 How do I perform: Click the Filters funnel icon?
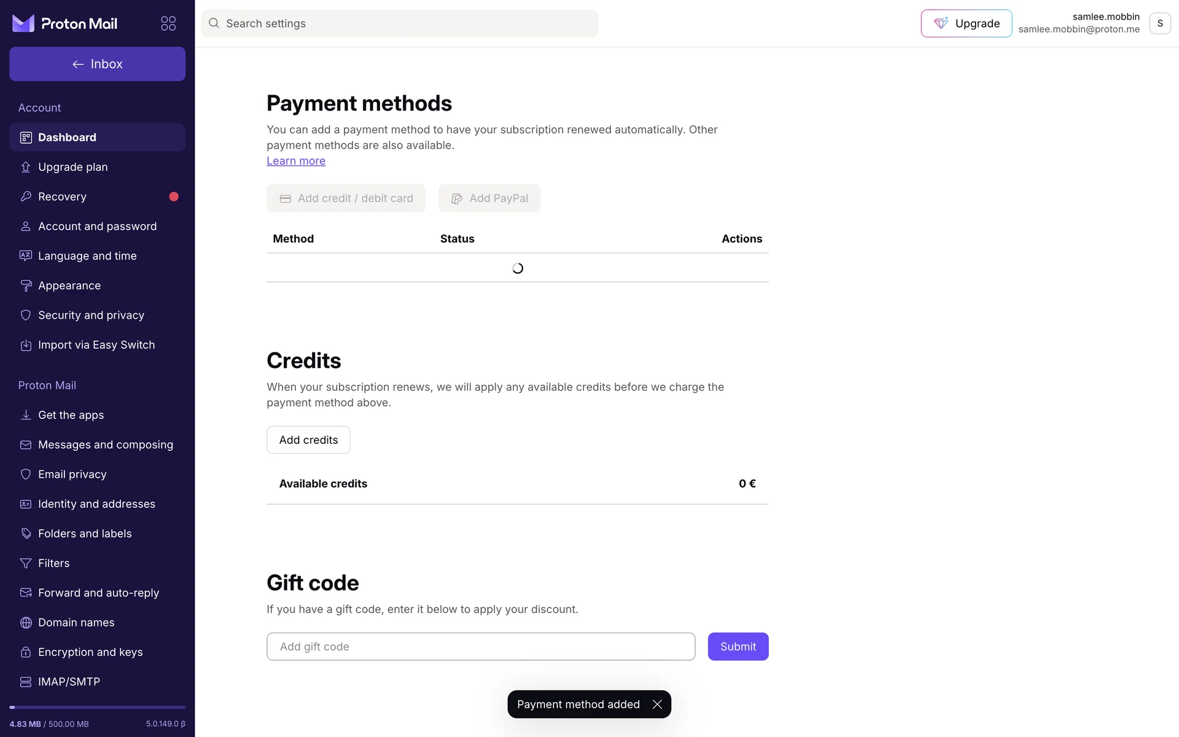click(x=26, y=563)
